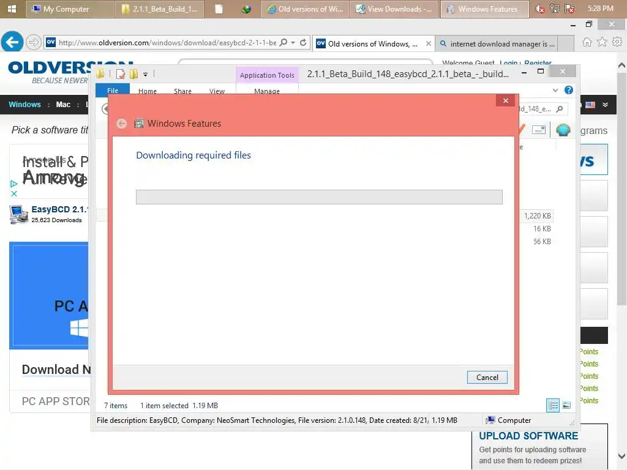Click the Explorer search box magnifier
Viewport: 627px width, 470px height.
(560, 109)
